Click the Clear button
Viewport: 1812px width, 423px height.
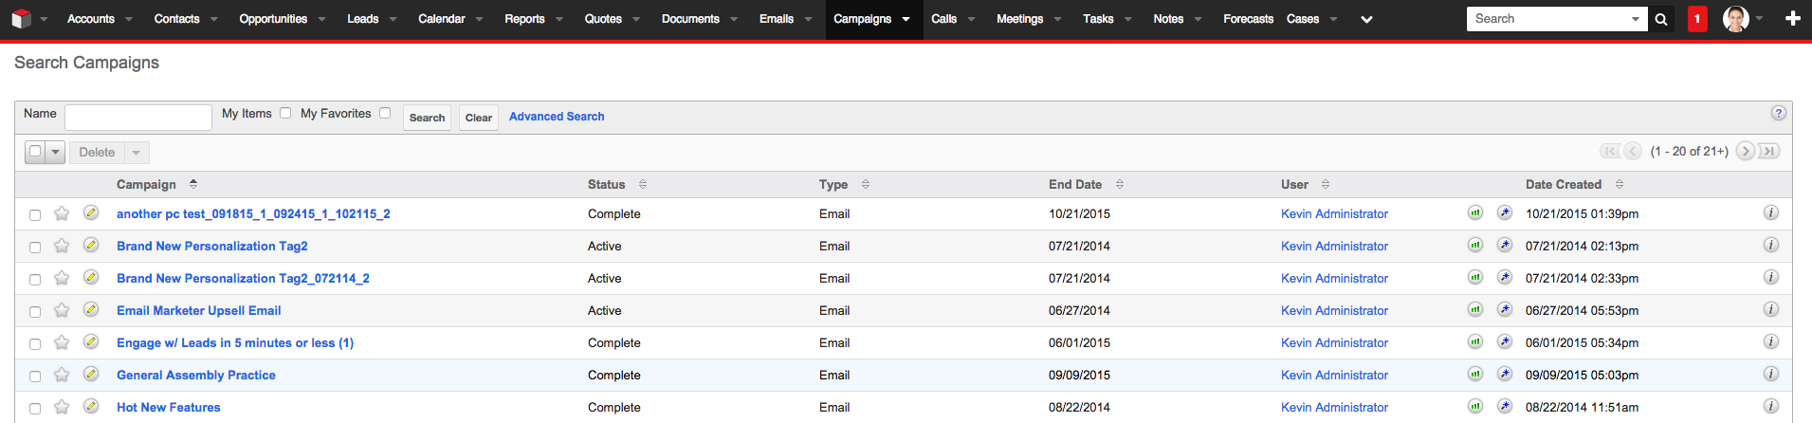coord(479,118)
